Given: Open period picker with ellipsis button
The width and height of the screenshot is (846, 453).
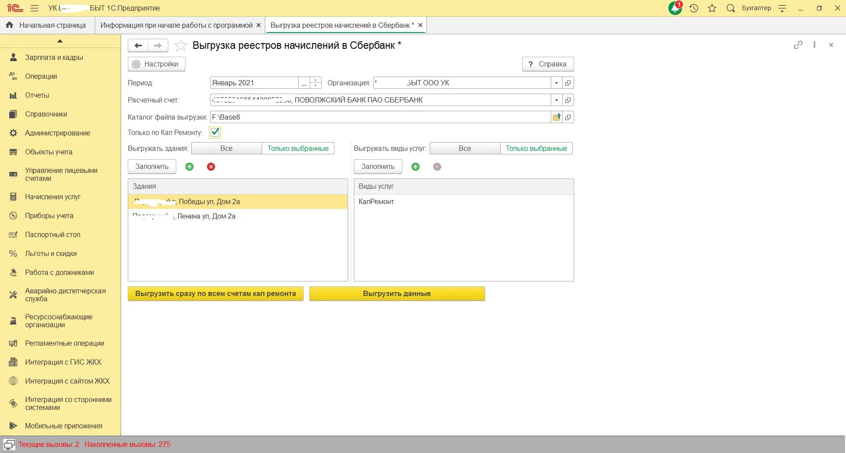Looking at the screenshot, I should tap(304, 83).
